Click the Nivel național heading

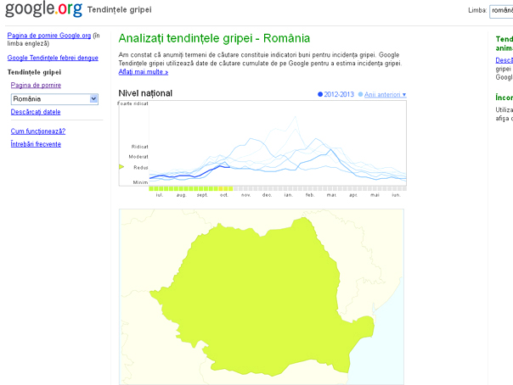145,93
